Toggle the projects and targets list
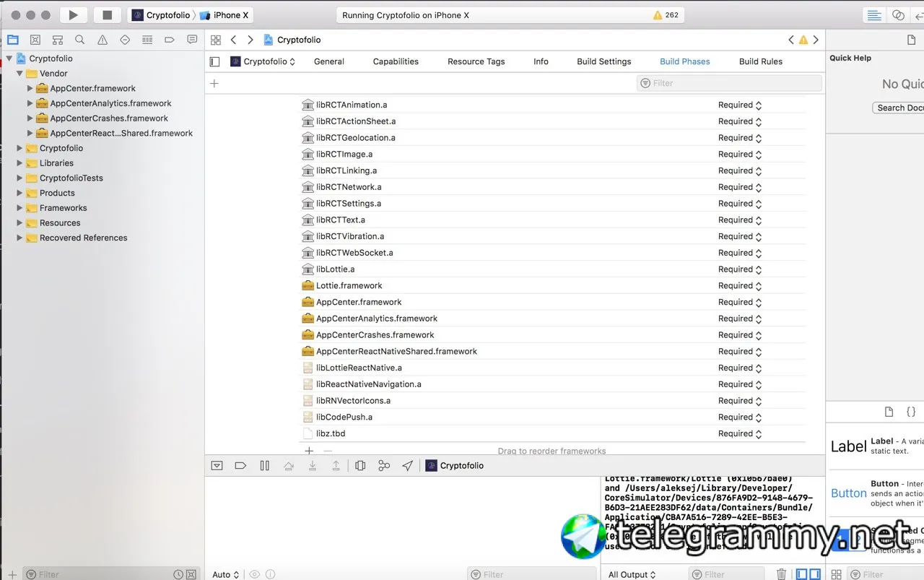This screenshot has height=580, width=924. tap(214, 61)
